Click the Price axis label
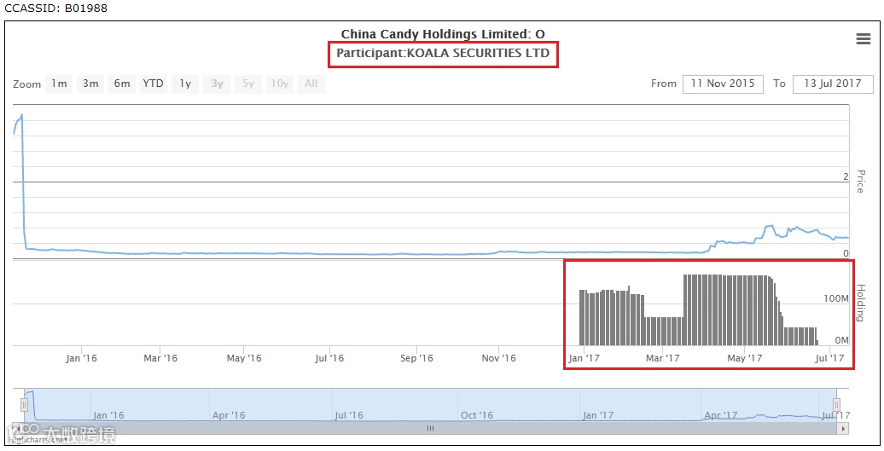 point(860,182)
